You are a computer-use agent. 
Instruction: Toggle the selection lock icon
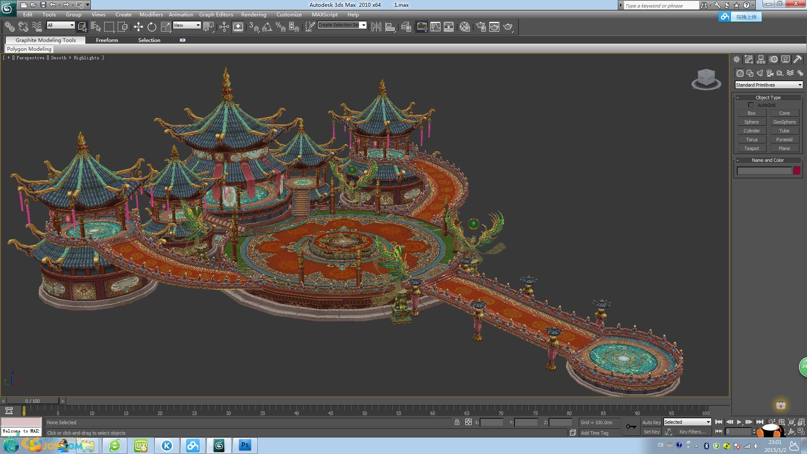pyautogui.click(x=457, y=422)
